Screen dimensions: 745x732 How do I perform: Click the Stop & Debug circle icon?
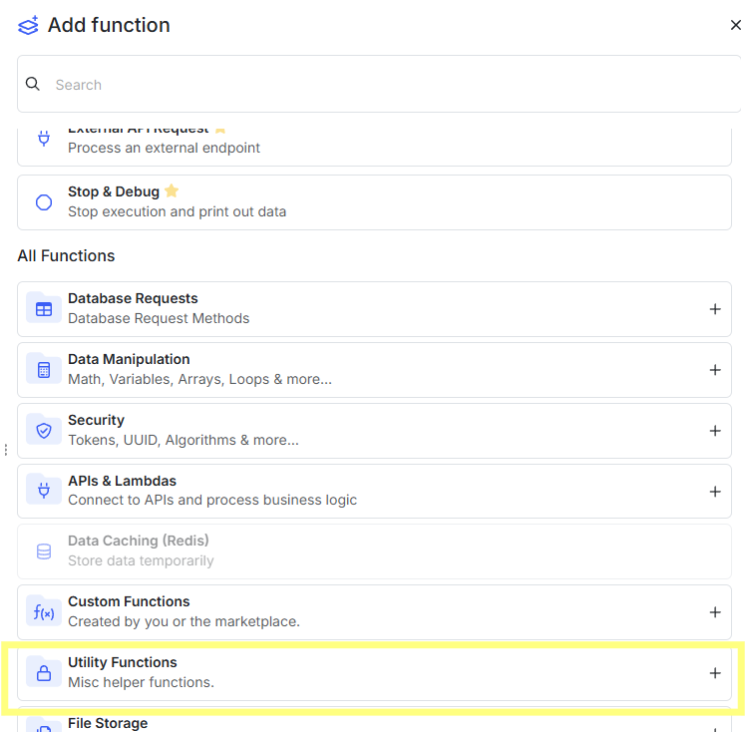[44, 202]
